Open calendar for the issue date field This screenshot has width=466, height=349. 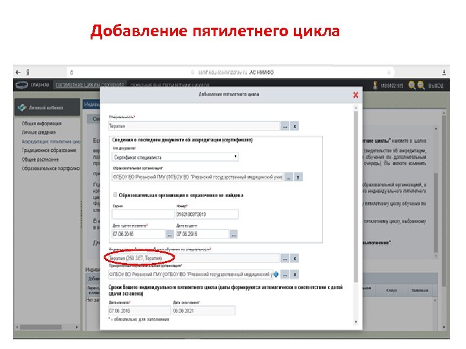(234, 234)
